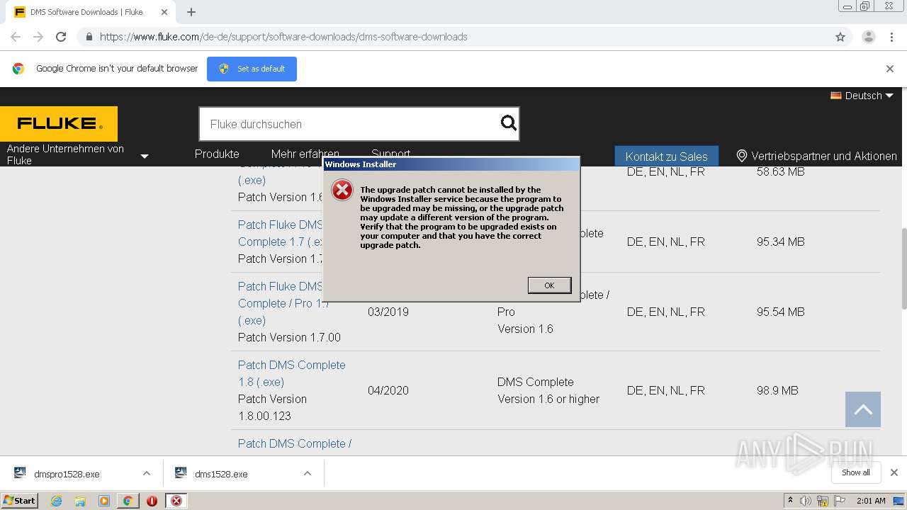The height and width of the screenshot is (510, 907).
Task: Click the Fluke logo
Action: 59,124
